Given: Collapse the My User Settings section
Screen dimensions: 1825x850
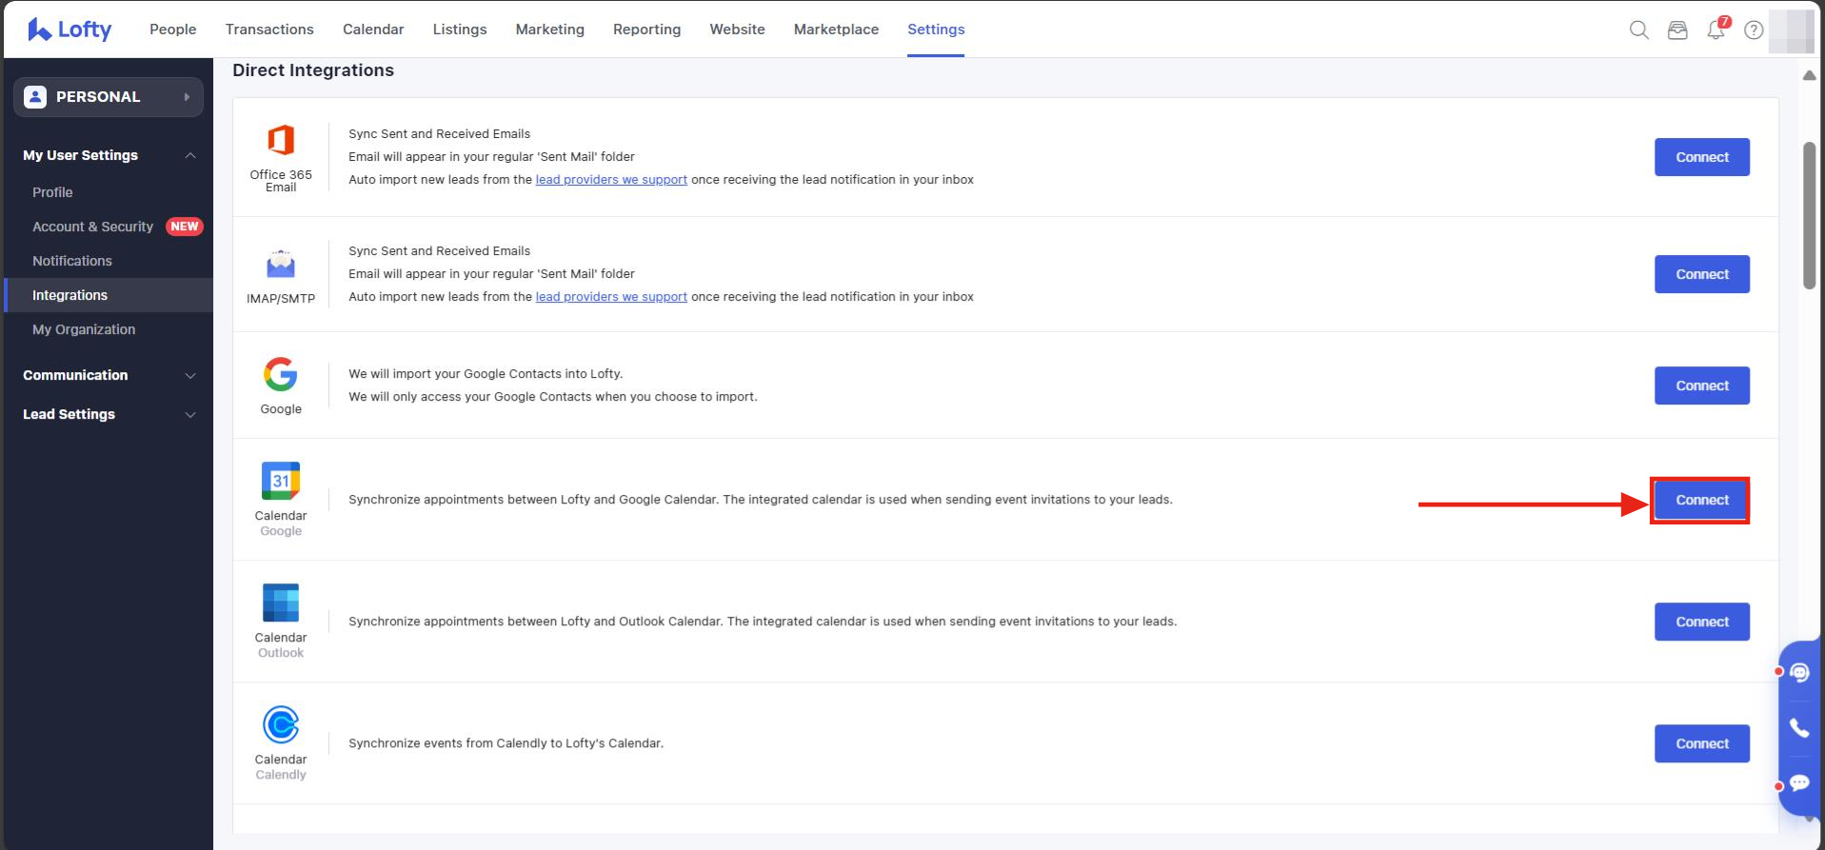Looking at the screenshot, I should coord(190,155).
